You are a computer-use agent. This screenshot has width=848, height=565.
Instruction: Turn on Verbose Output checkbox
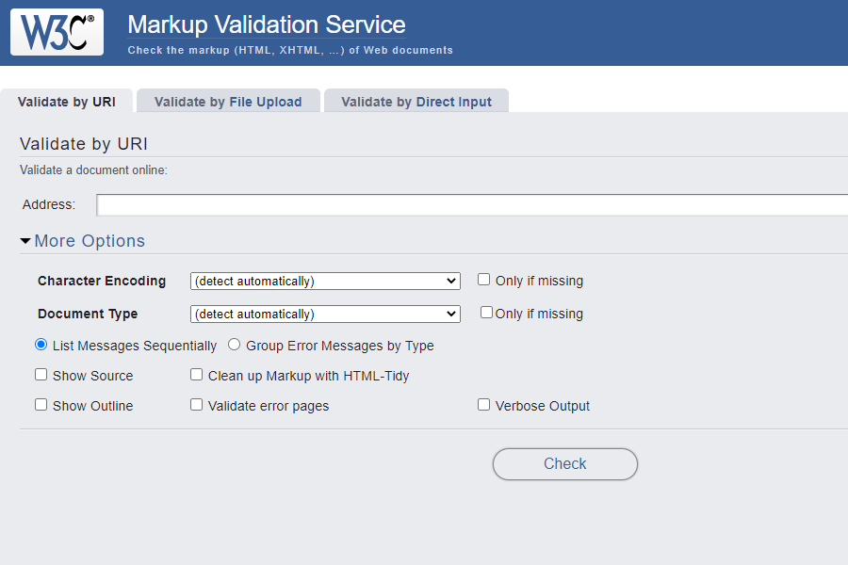tap(484, 405)
